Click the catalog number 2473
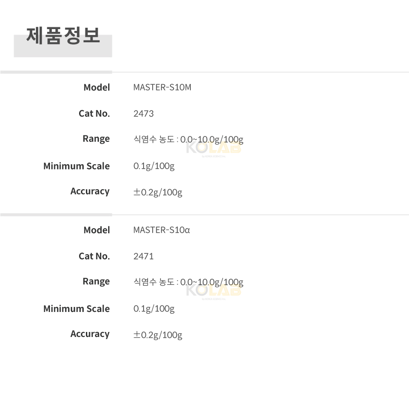Viewport: 409px width, 407px height. [144, 114]
